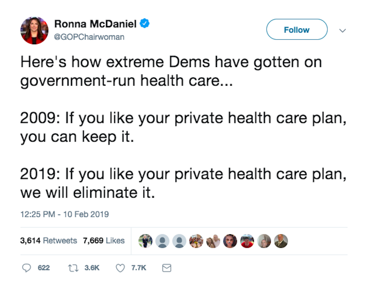Click the @GOPChairwoman handle

[89, 37]
